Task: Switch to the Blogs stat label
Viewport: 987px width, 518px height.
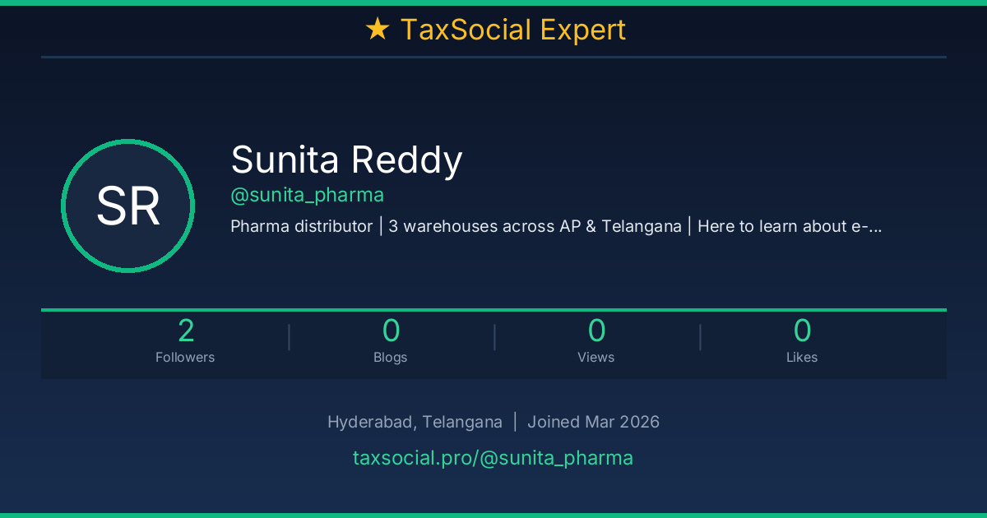Action: 391,357
